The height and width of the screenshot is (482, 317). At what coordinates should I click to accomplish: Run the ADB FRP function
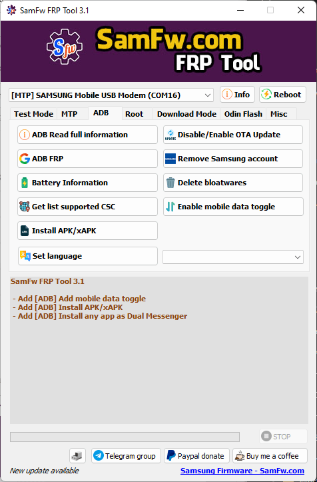pyautogui.click(x=87, y=159)
